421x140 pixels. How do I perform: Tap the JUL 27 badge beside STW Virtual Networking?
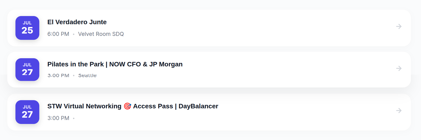point(27,112)
